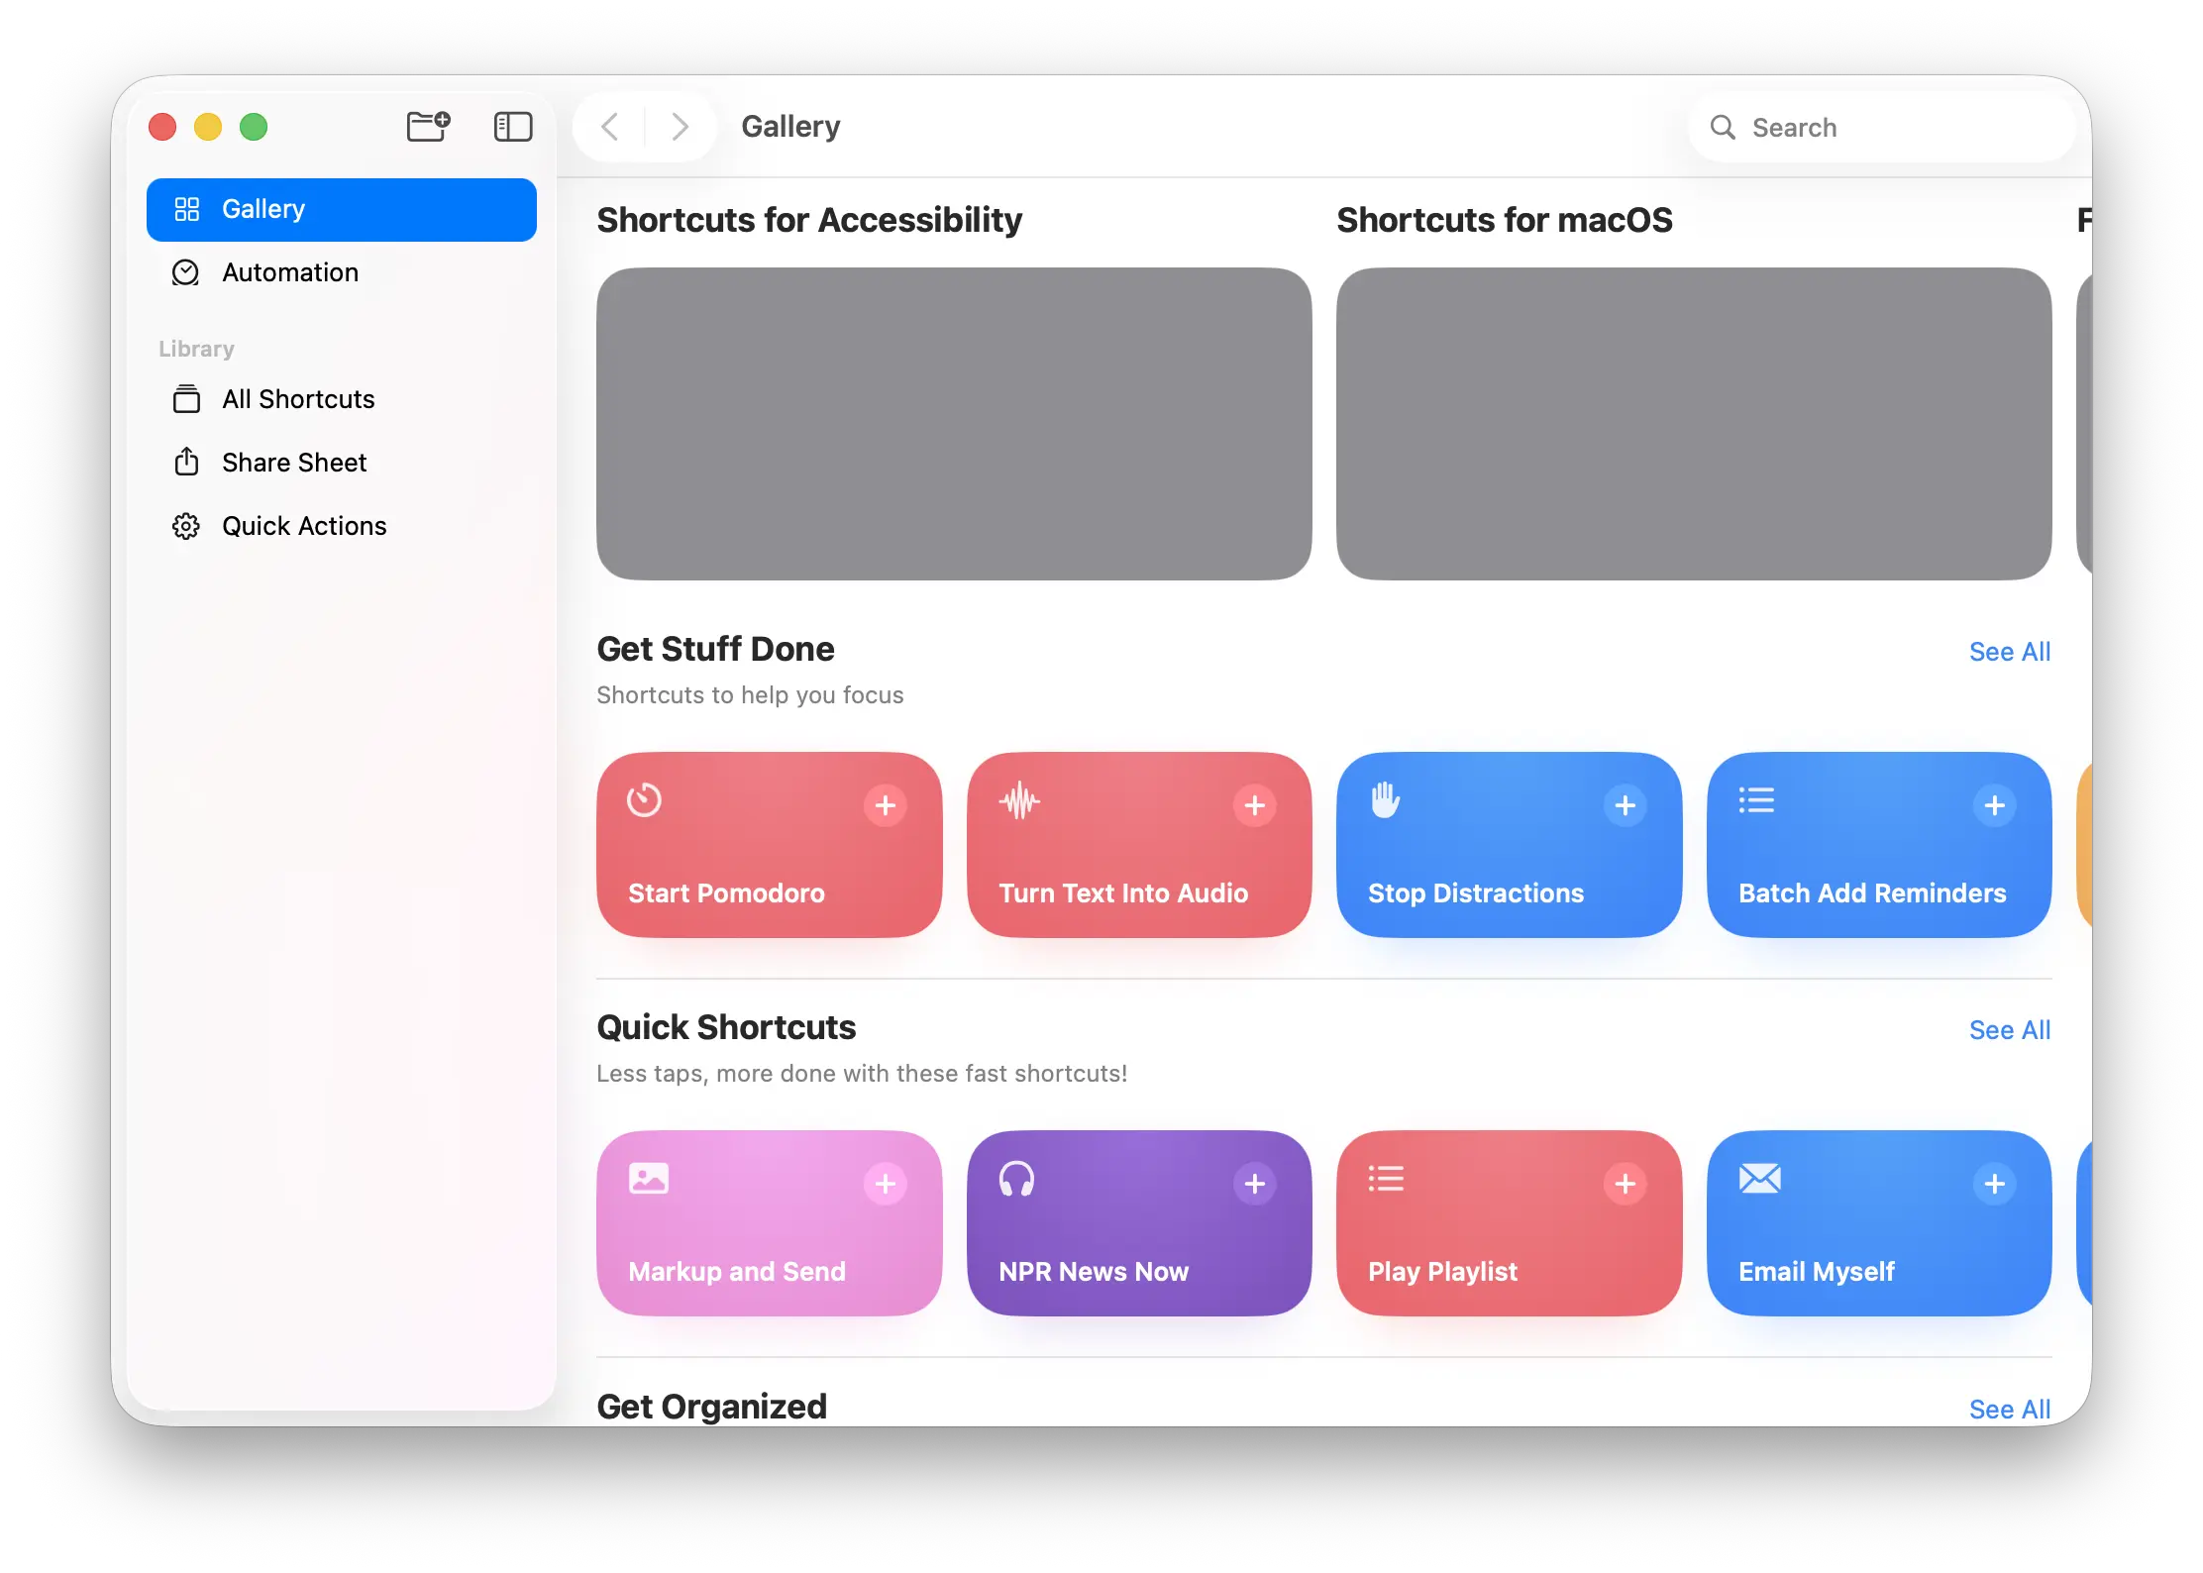Add Markup and Send with plus button
2203x1573 pixels.
click(x=886, y=1184)
